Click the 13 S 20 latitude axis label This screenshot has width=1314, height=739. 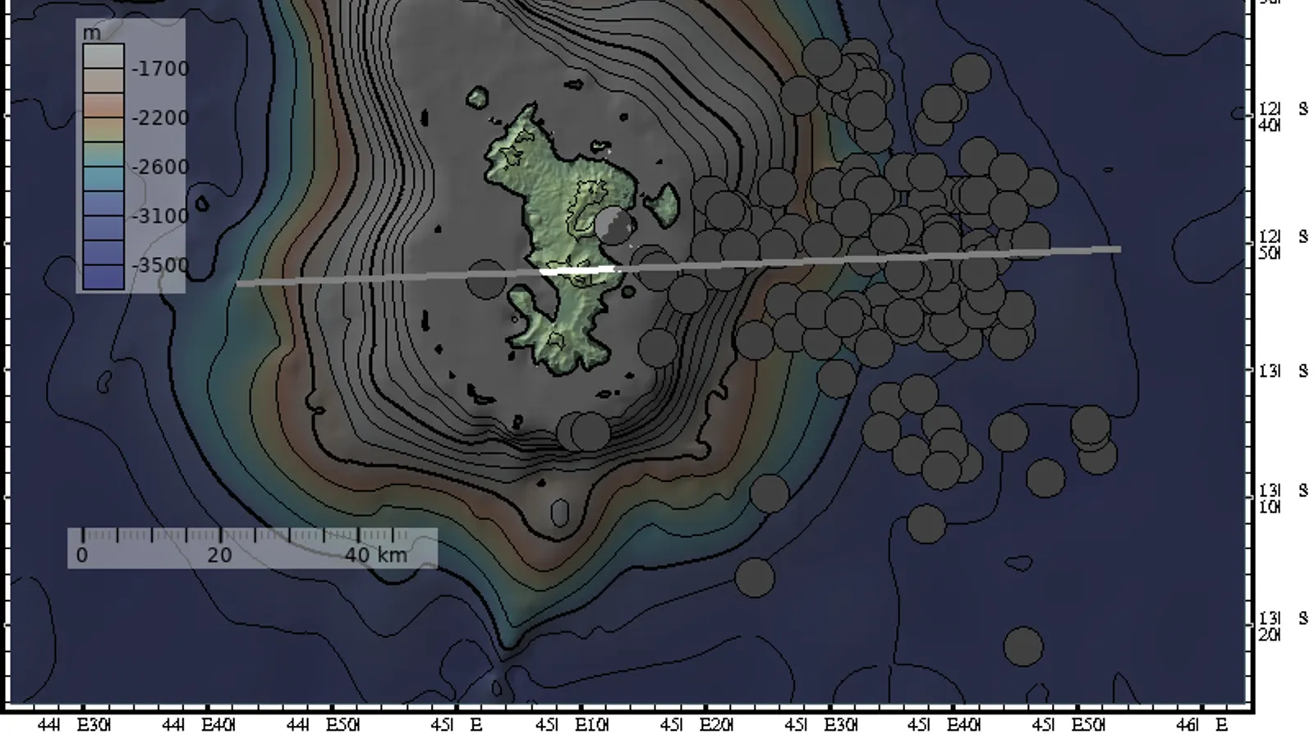click(x=1284, y=626)
